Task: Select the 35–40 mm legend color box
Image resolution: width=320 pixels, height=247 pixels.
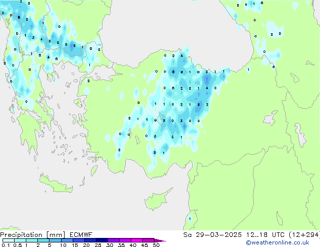Action: 125,240
